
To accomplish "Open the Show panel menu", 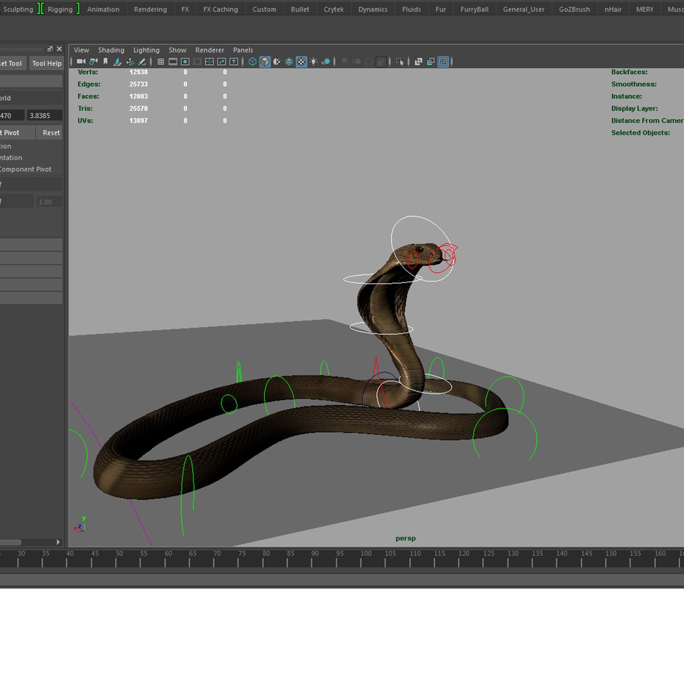I will [x=177, y=50].
